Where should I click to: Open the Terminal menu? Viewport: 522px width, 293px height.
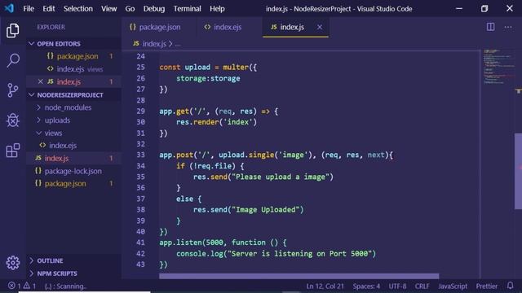(x=187, y=9)
